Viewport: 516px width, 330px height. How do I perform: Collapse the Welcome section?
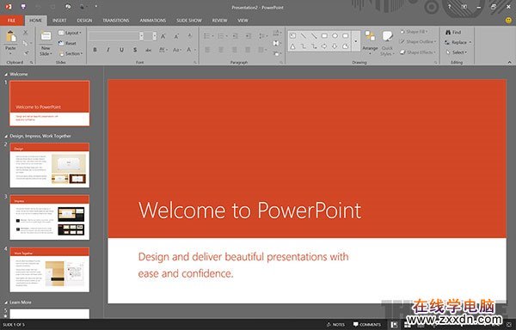click(x=6, y=74)
